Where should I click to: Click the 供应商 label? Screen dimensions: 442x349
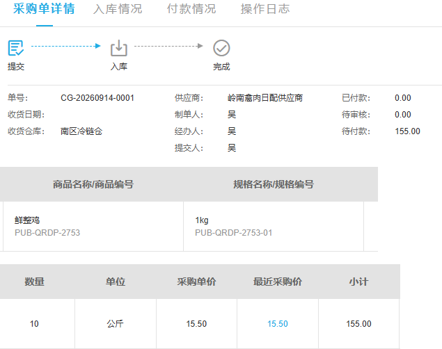click(x=189, y=98)
